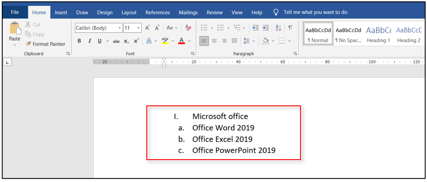
Task: Click the tab selector at ruler left
Action: [7, 63]
